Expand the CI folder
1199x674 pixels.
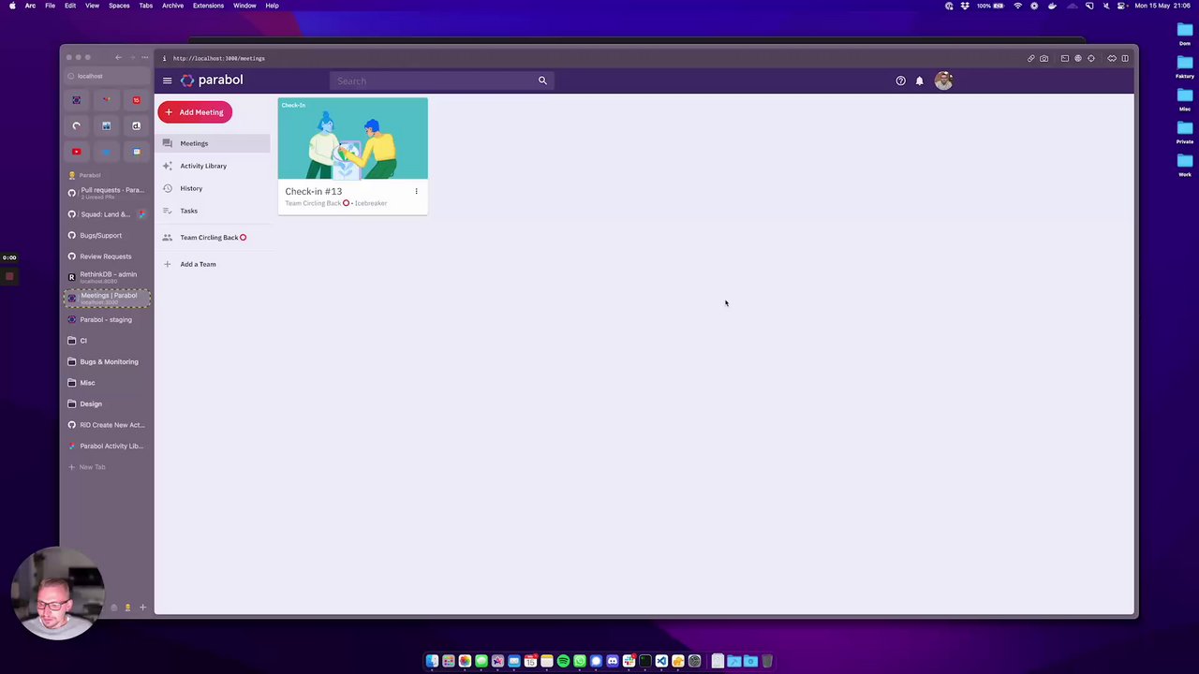tap(107, 341)
